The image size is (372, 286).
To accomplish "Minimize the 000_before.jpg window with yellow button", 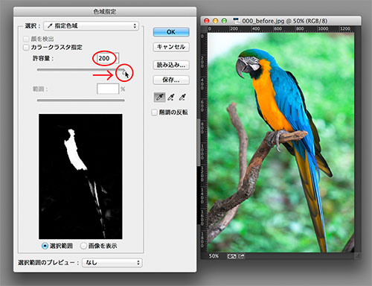I will pos(215,21).
